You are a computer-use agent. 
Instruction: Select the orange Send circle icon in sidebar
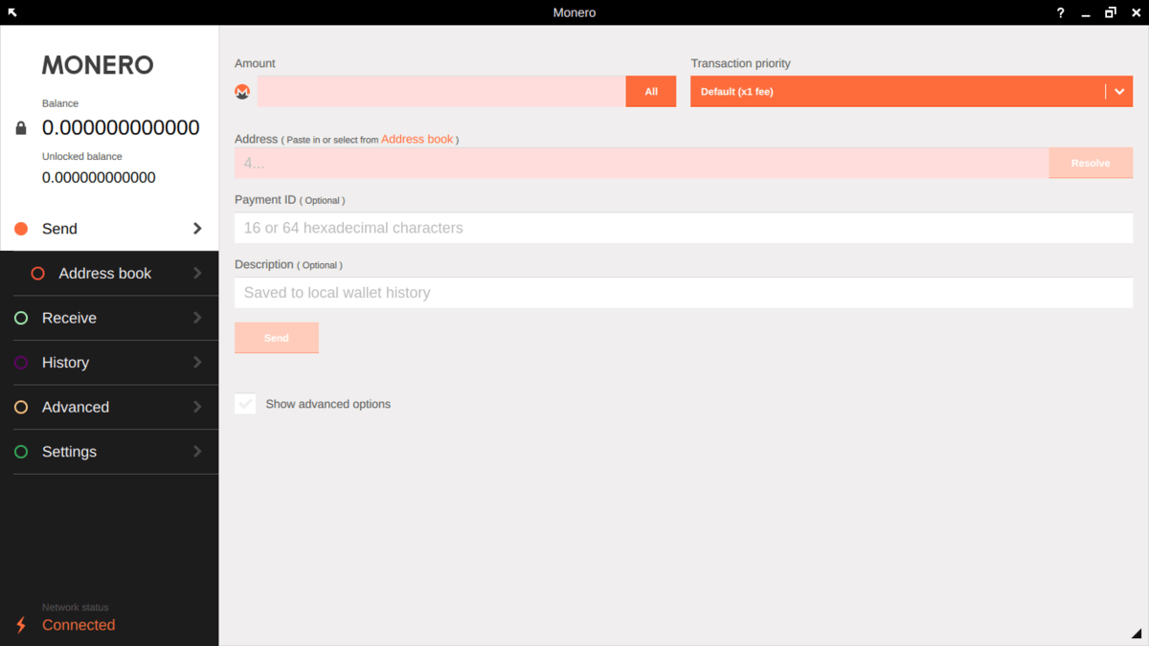(x=19, y=229)
